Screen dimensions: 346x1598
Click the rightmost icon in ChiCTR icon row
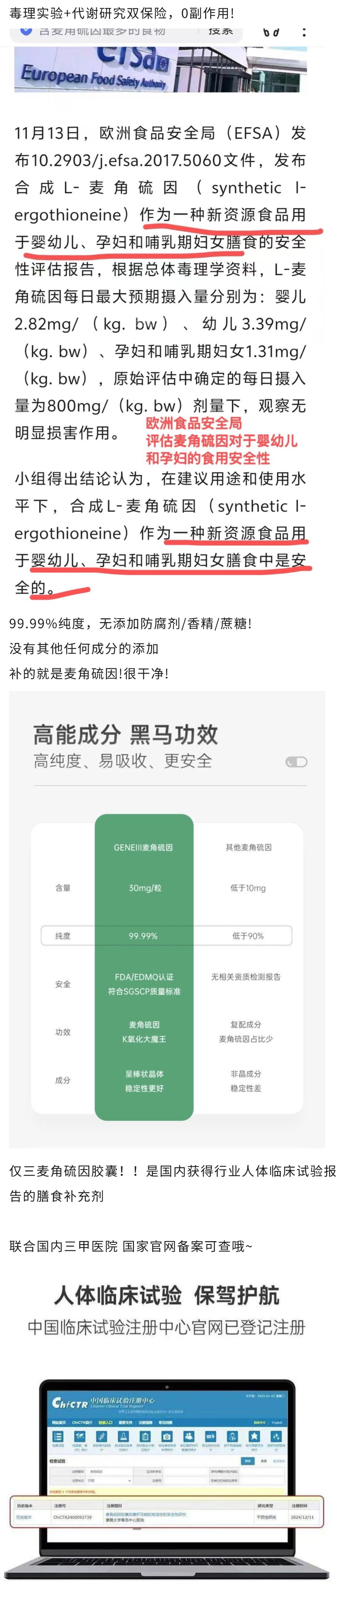coord(276,1437)
